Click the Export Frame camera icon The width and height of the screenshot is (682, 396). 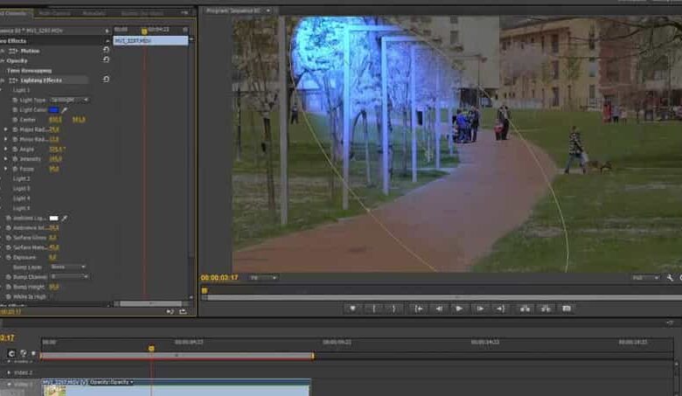566,308
